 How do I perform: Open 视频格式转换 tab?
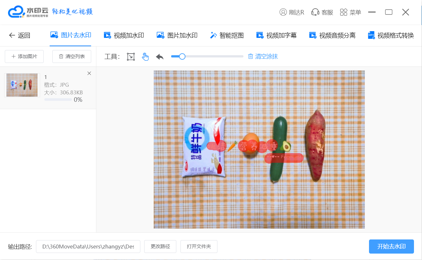391,35
